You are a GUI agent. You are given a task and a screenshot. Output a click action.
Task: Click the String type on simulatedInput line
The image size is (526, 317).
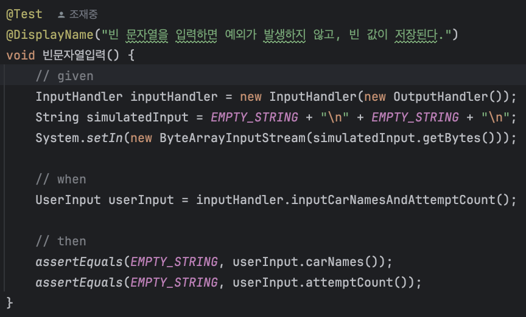57,117
